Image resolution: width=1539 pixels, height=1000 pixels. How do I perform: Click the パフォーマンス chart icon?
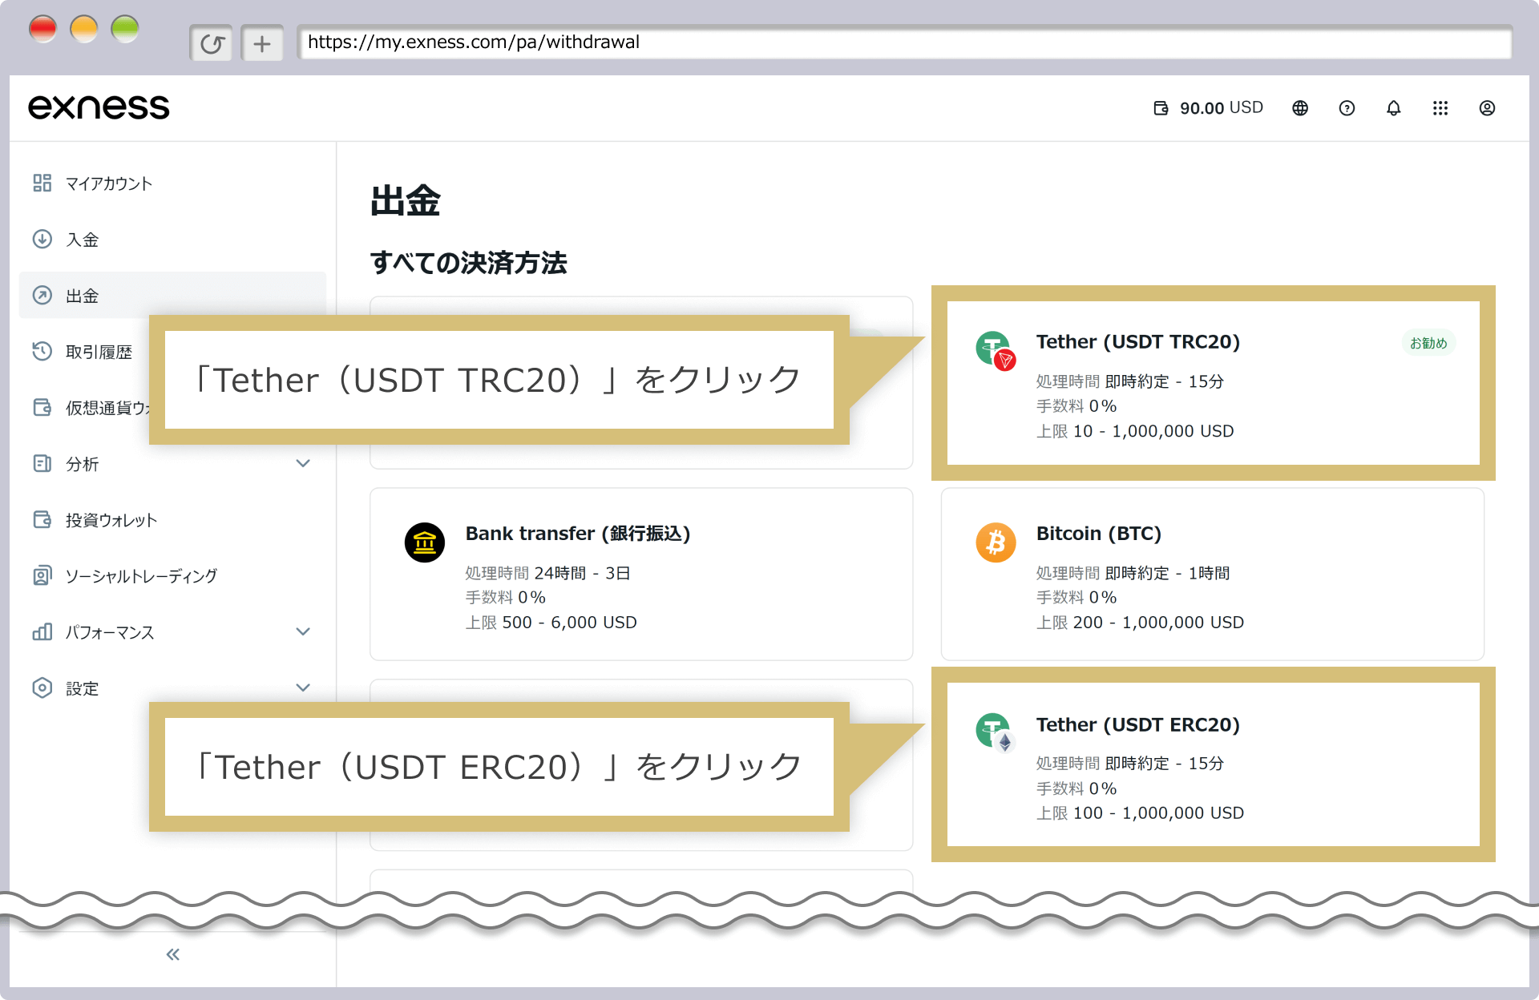click(x=42, y=632)
